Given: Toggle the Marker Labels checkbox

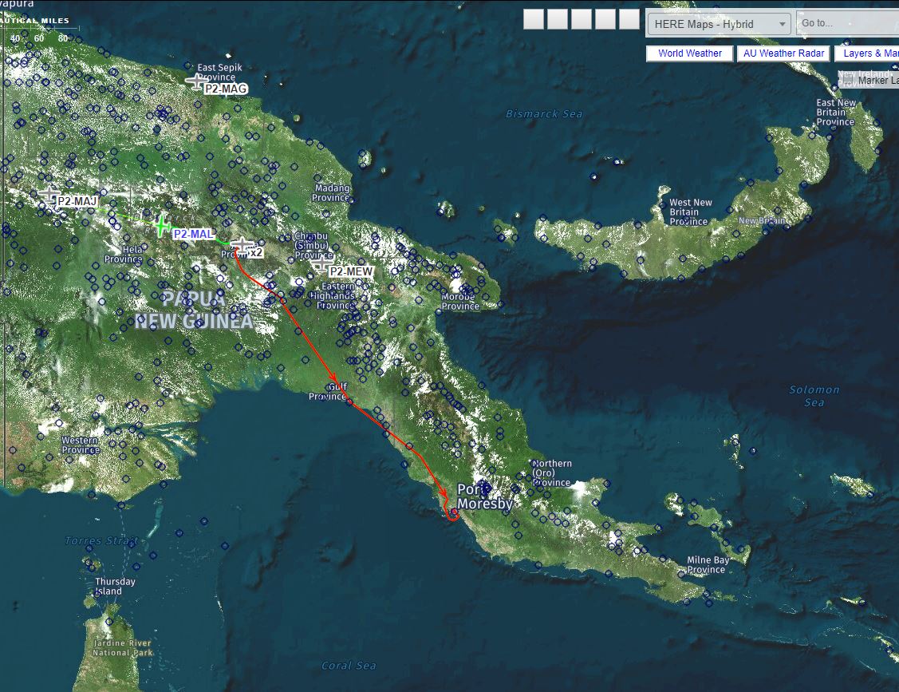Looking at the screenshot, I should point(850,81).
